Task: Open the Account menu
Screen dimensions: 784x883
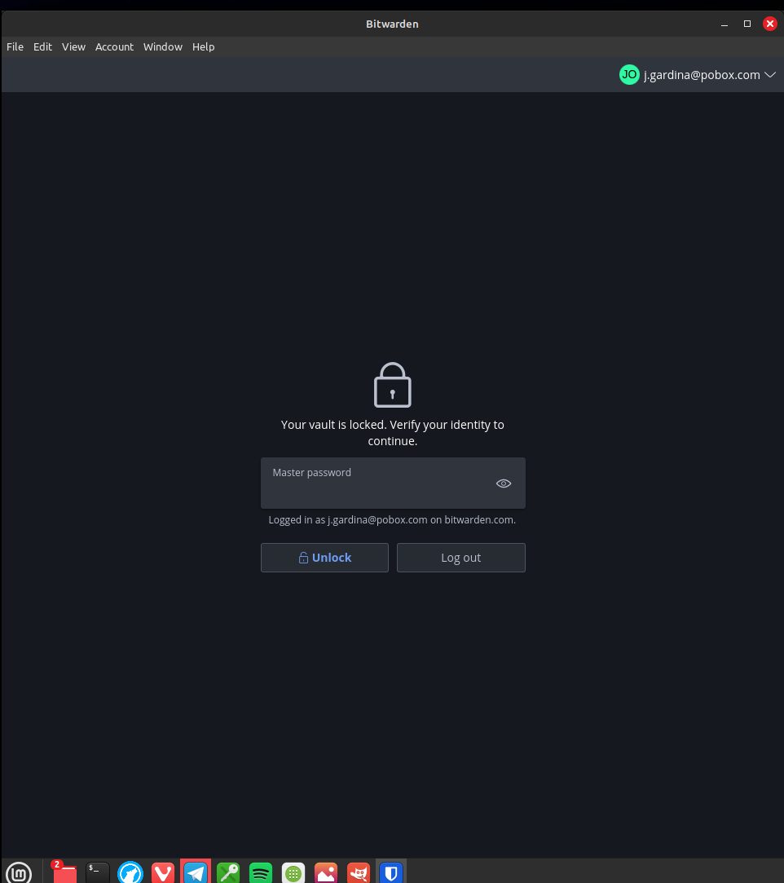Action: coord(114,46)
